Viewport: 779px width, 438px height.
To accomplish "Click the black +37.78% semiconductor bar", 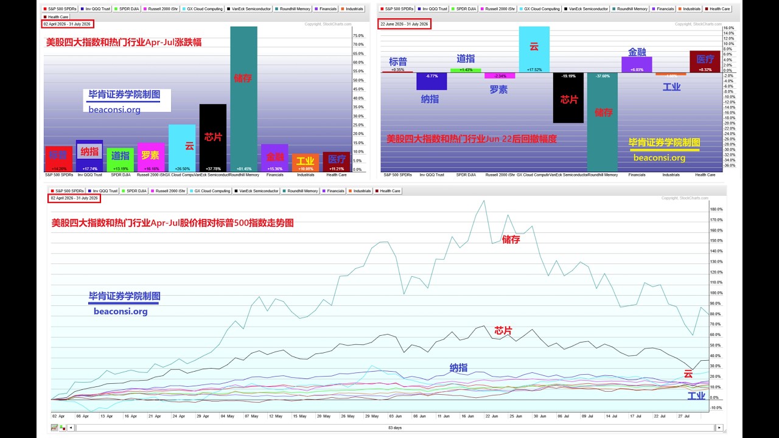I will click(x=213, y=137).
